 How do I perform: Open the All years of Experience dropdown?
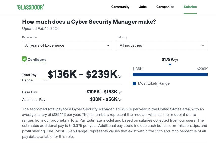pyautogui.click(x=68, y=45)
